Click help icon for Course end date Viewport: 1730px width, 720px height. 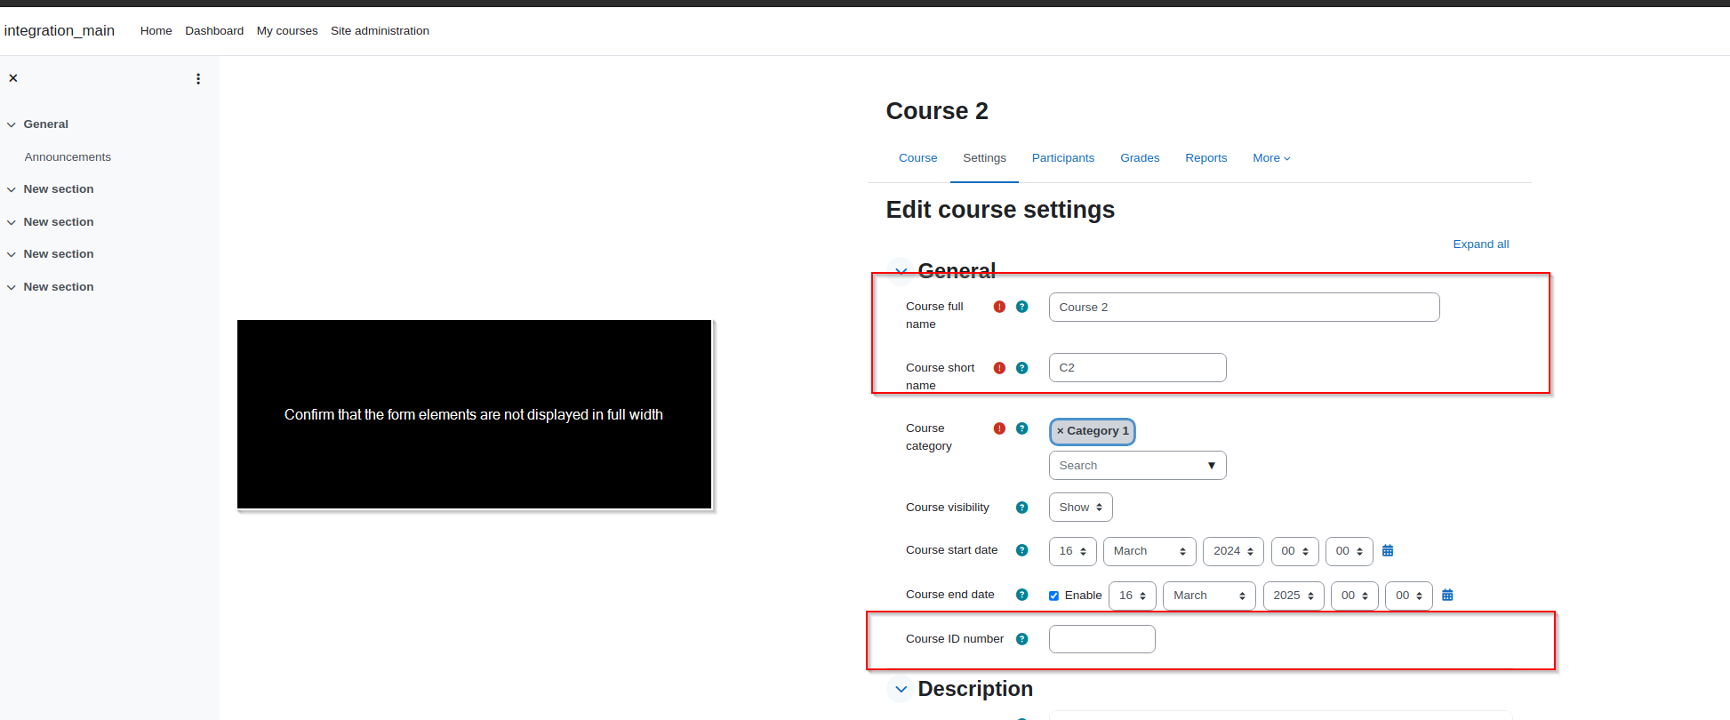click(1022, 595)
